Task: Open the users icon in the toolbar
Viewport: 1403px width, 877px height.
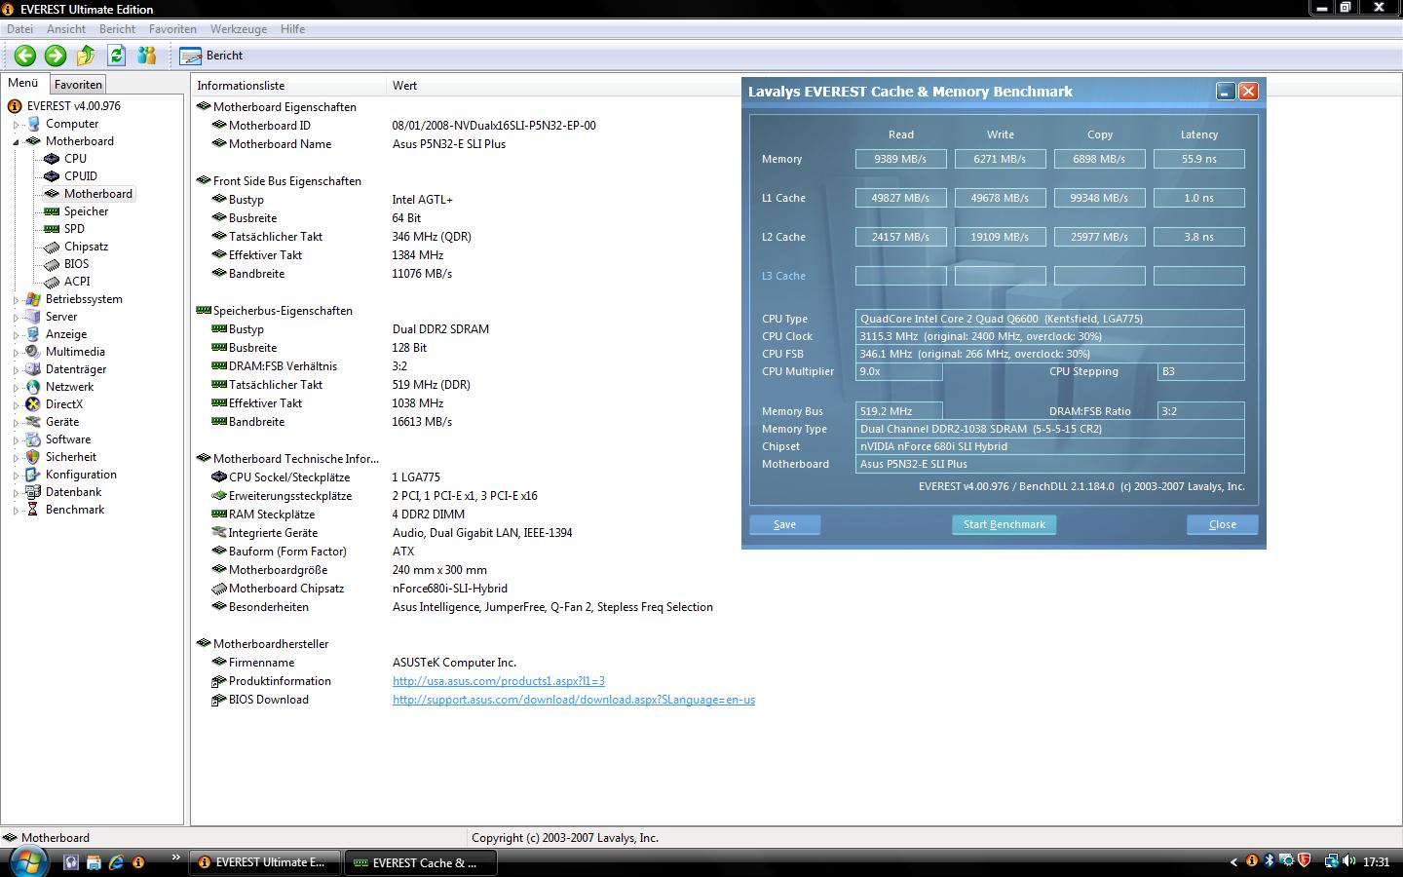Action: coord(147,56)
